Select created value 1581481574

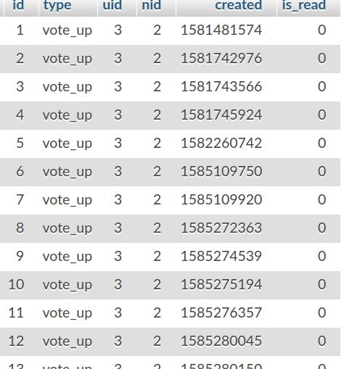(x=221, y=30)
